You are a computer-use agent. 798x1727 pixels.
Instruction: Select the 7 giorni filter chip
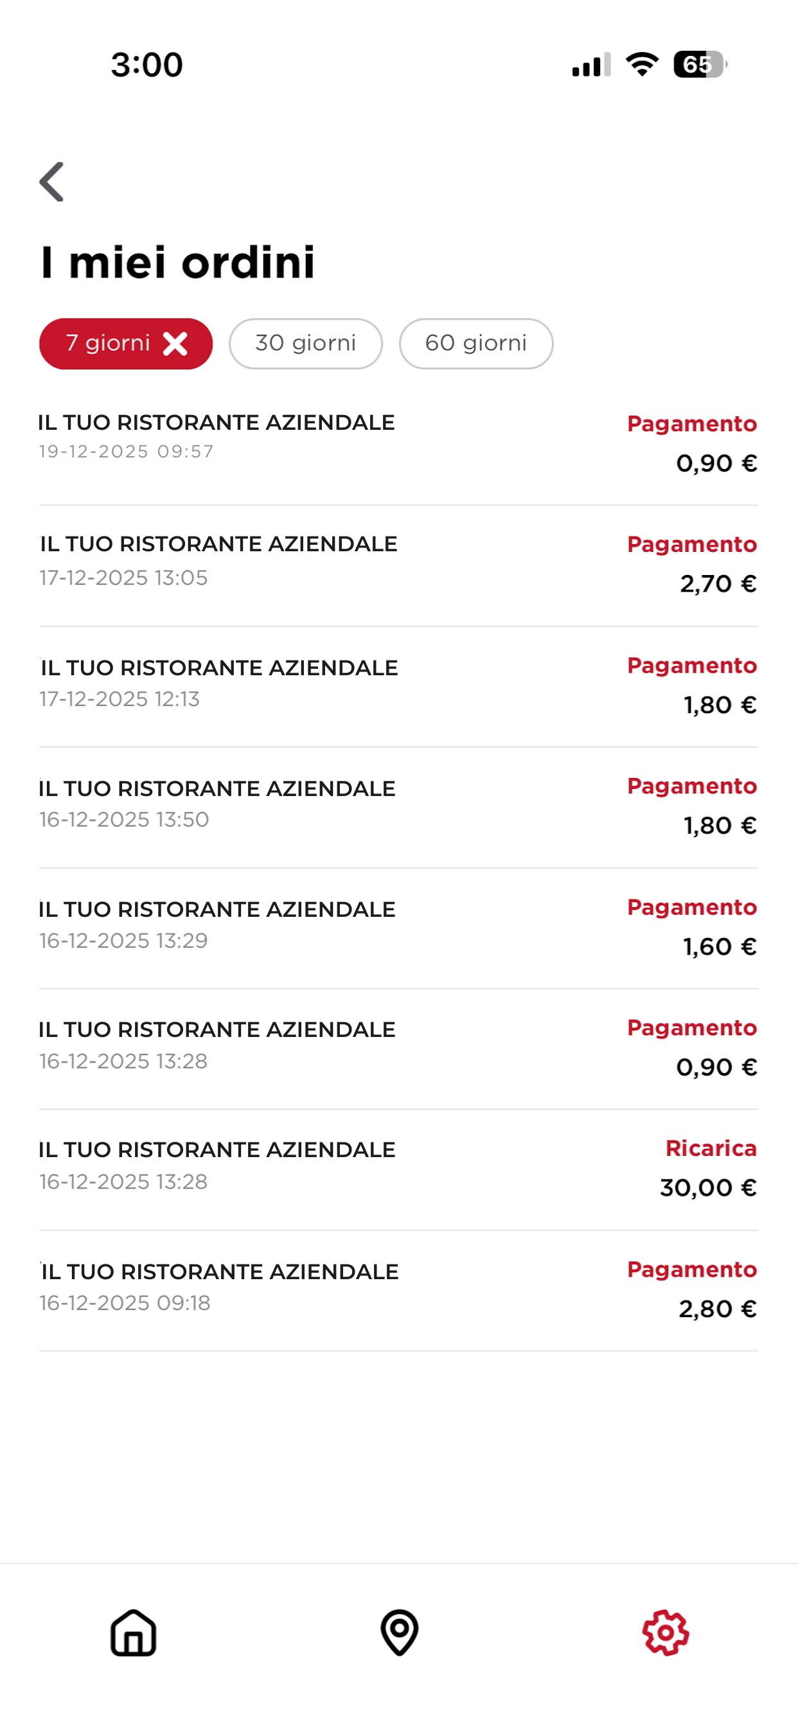click(126, 344)
